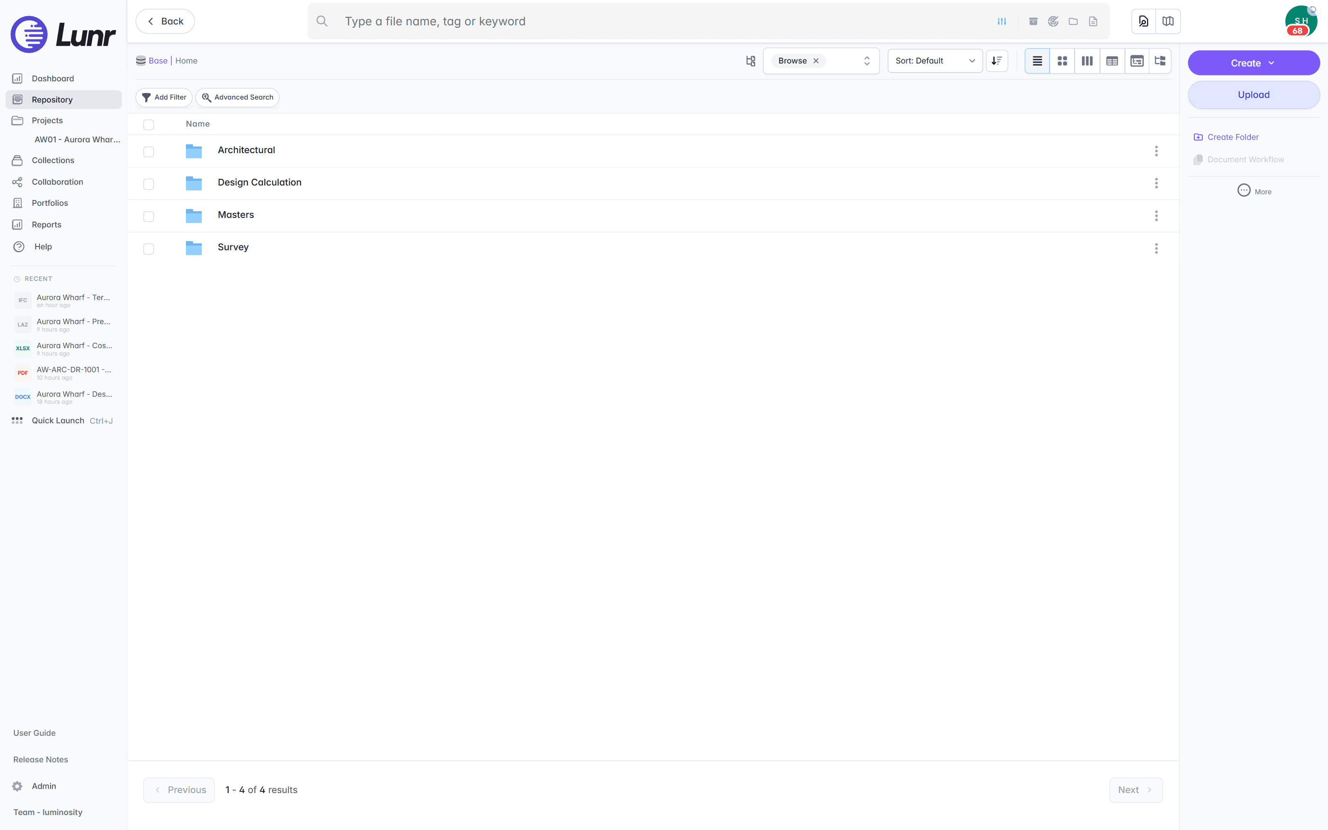Click the More ellipsis icon

click(x=1244, y=190)
